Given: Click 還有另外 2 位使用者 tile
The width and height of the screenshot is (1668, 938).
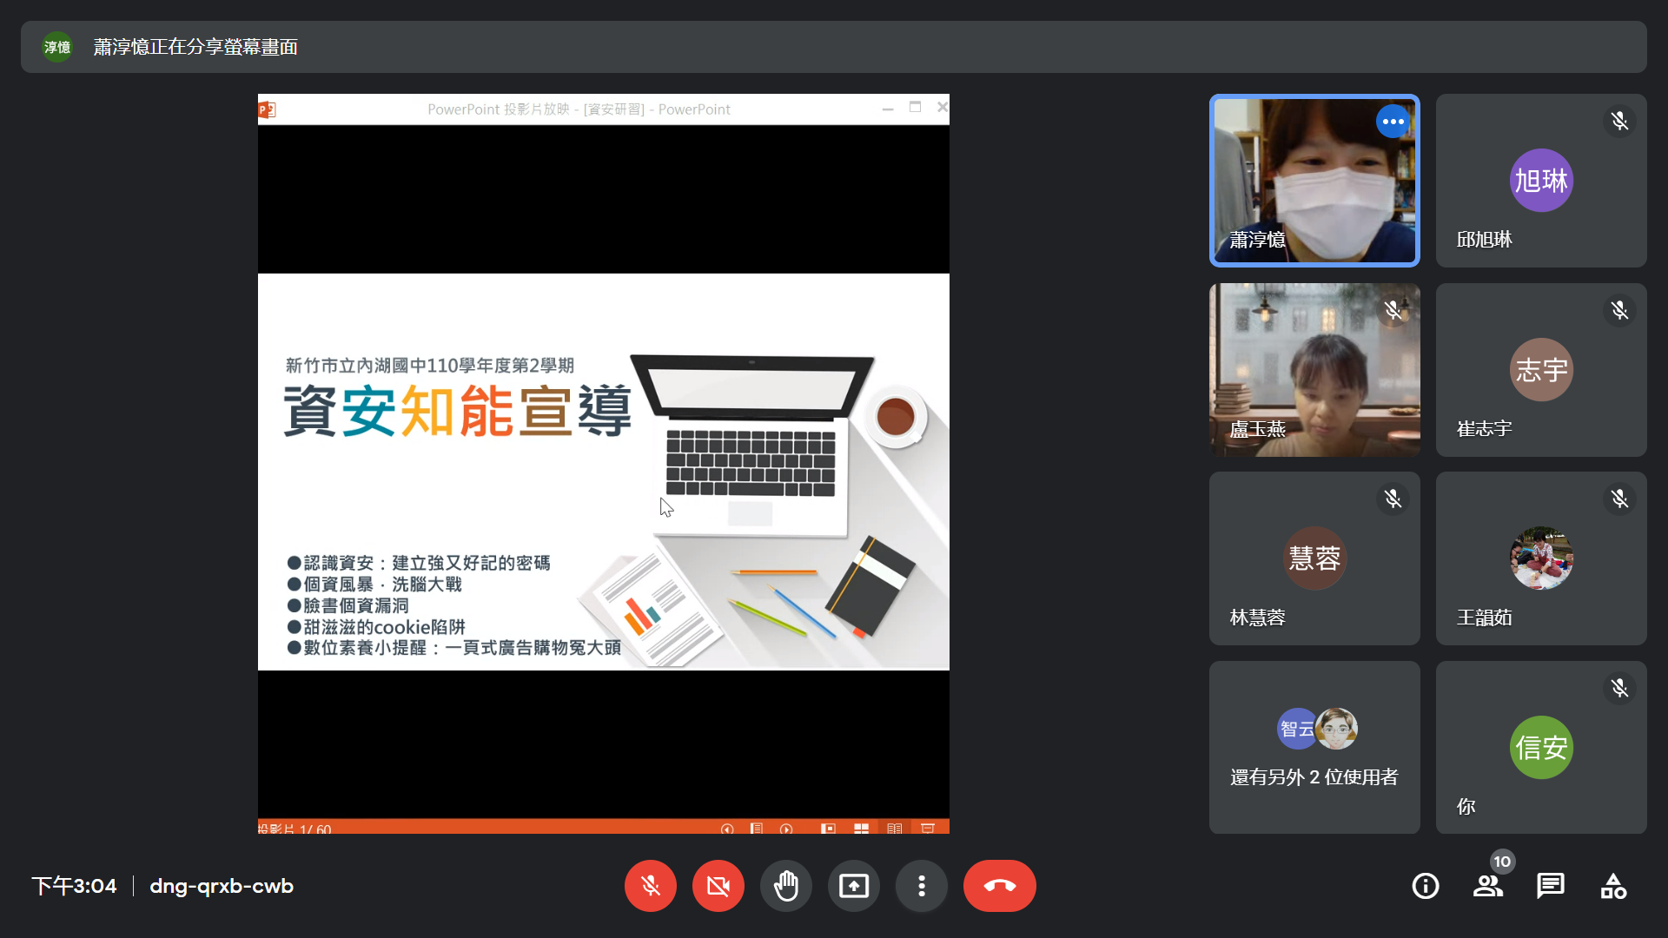Looking at the screenshot, I should click(x=1314, y=747).
